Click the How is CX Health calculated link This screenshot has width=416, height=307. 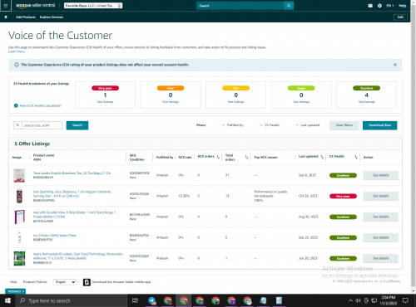pyautogui.click(x=40, y=105)
